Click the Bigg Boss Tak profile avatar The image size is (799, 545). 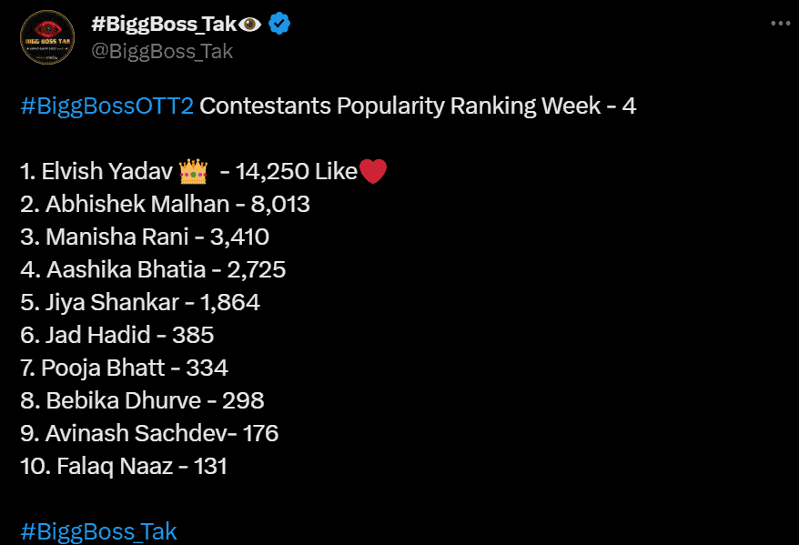pos(46,37)
